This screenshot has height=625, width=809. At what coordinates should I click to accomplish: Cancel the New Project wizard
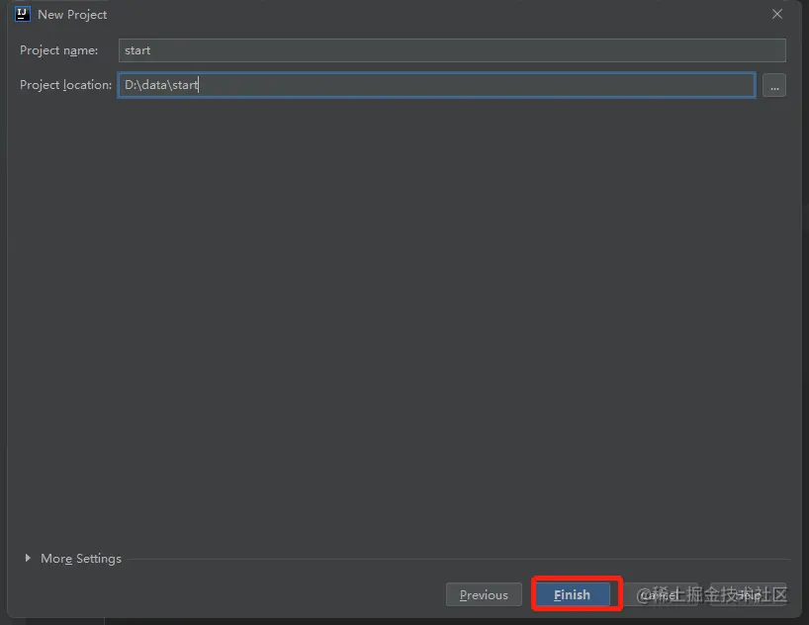(661, 594)
